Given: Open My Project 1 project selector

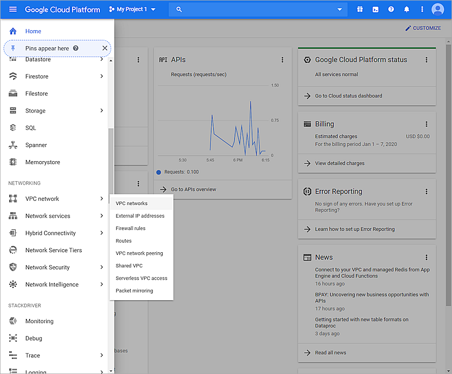Looking at the screenshot, I should point(132,9).
